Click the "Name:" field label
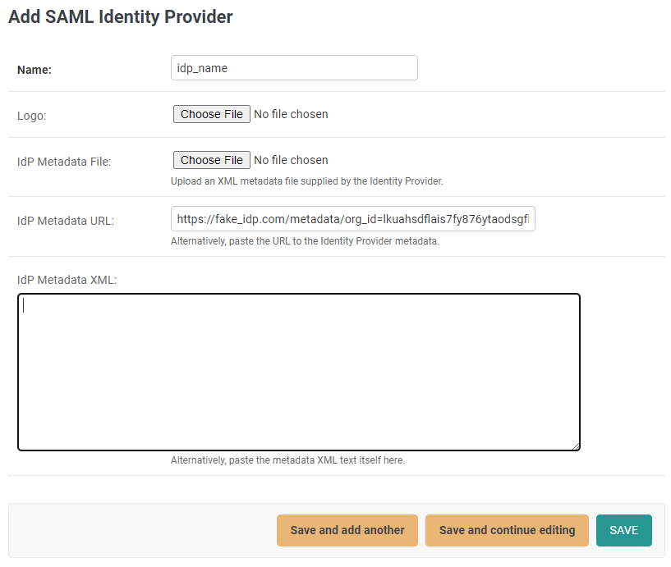Screen dimensions: 671x567 pyautogui.click(x=34, y=70)
